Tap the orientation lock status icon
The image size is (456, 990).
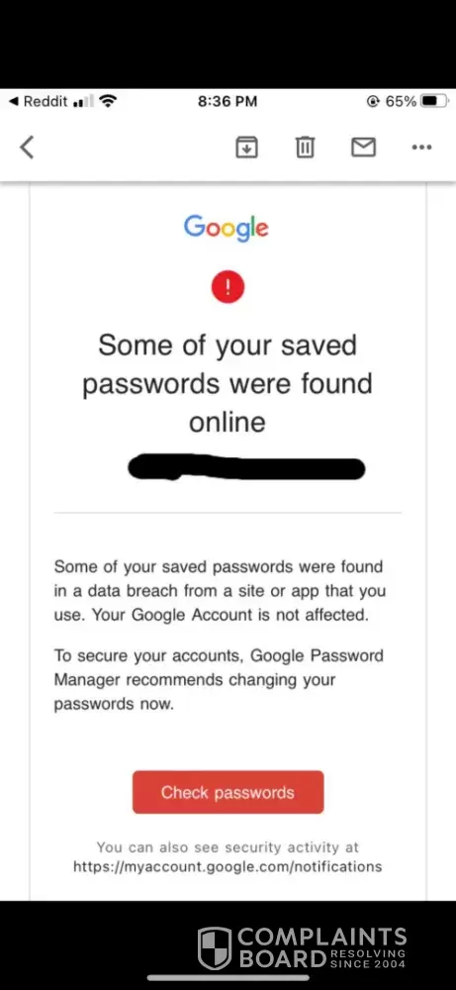pyautogui.click(x=374, y=101)
